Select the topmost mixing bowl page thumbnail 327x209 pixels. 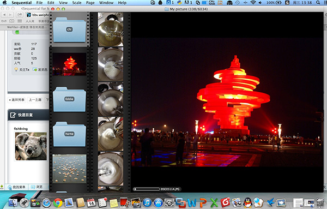111,29
